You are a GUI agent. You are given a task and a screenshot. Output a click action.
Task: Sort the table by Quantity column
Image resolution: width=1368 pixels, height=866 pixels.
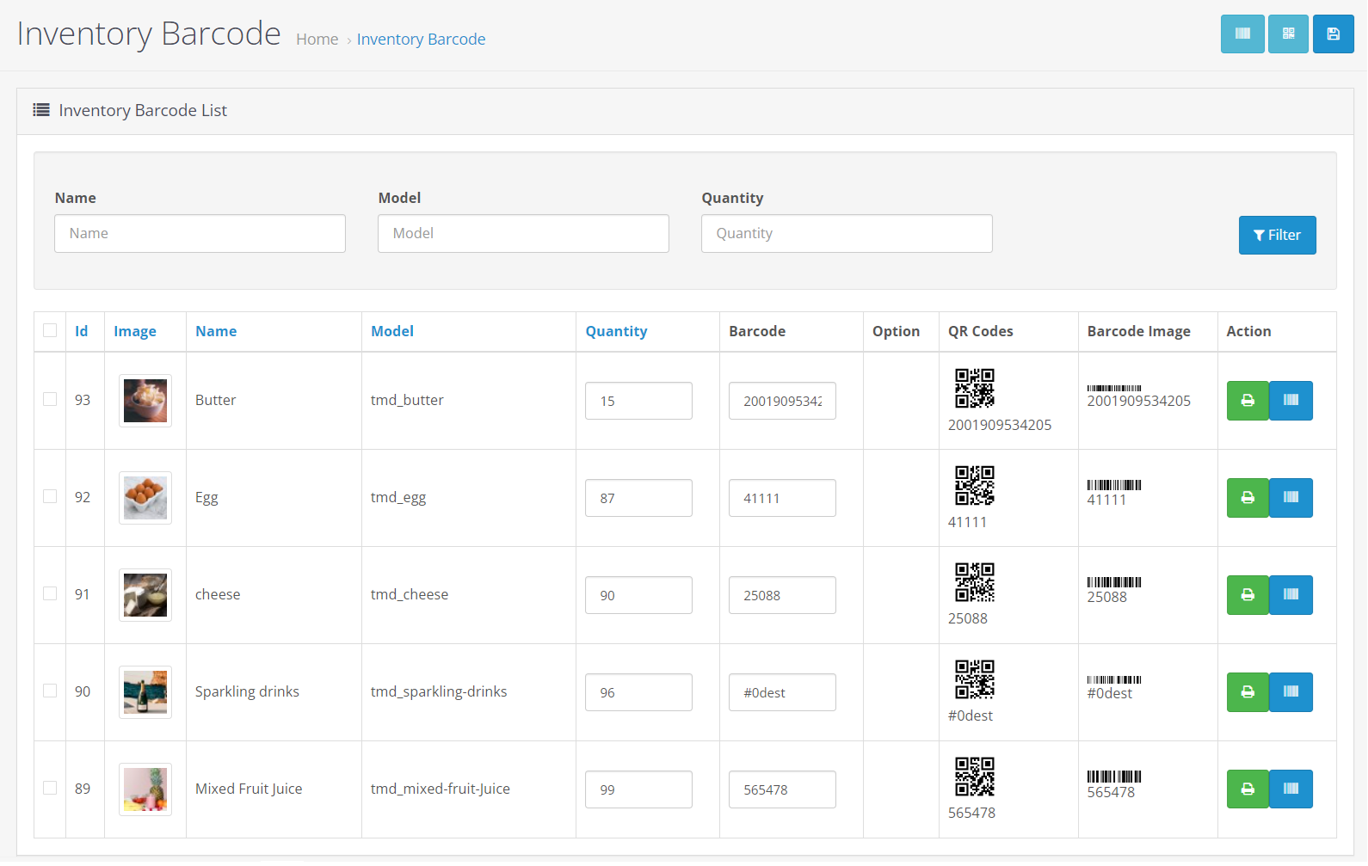(x=616, y=332)
